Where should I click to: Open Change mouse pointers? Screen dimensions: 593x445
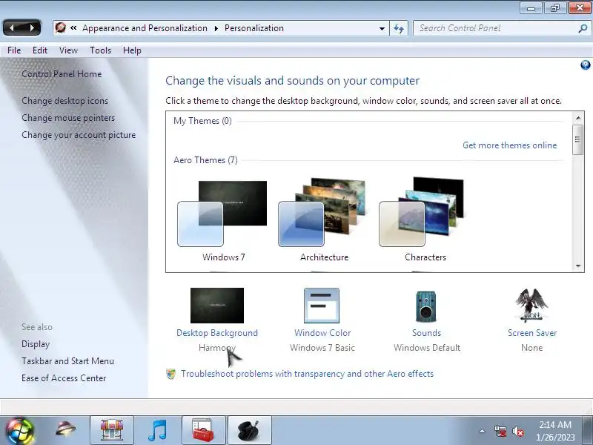68,118
